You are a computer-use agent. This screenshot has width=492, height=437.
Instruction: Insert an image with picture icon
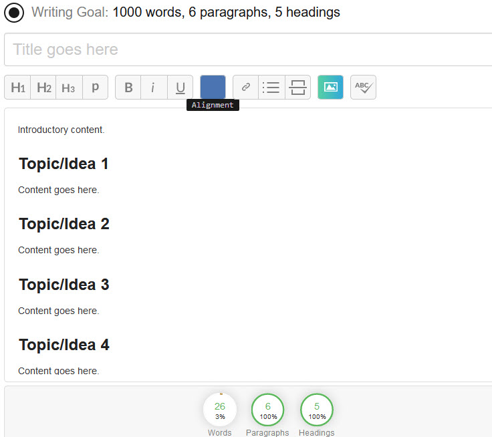click(330, 88)
